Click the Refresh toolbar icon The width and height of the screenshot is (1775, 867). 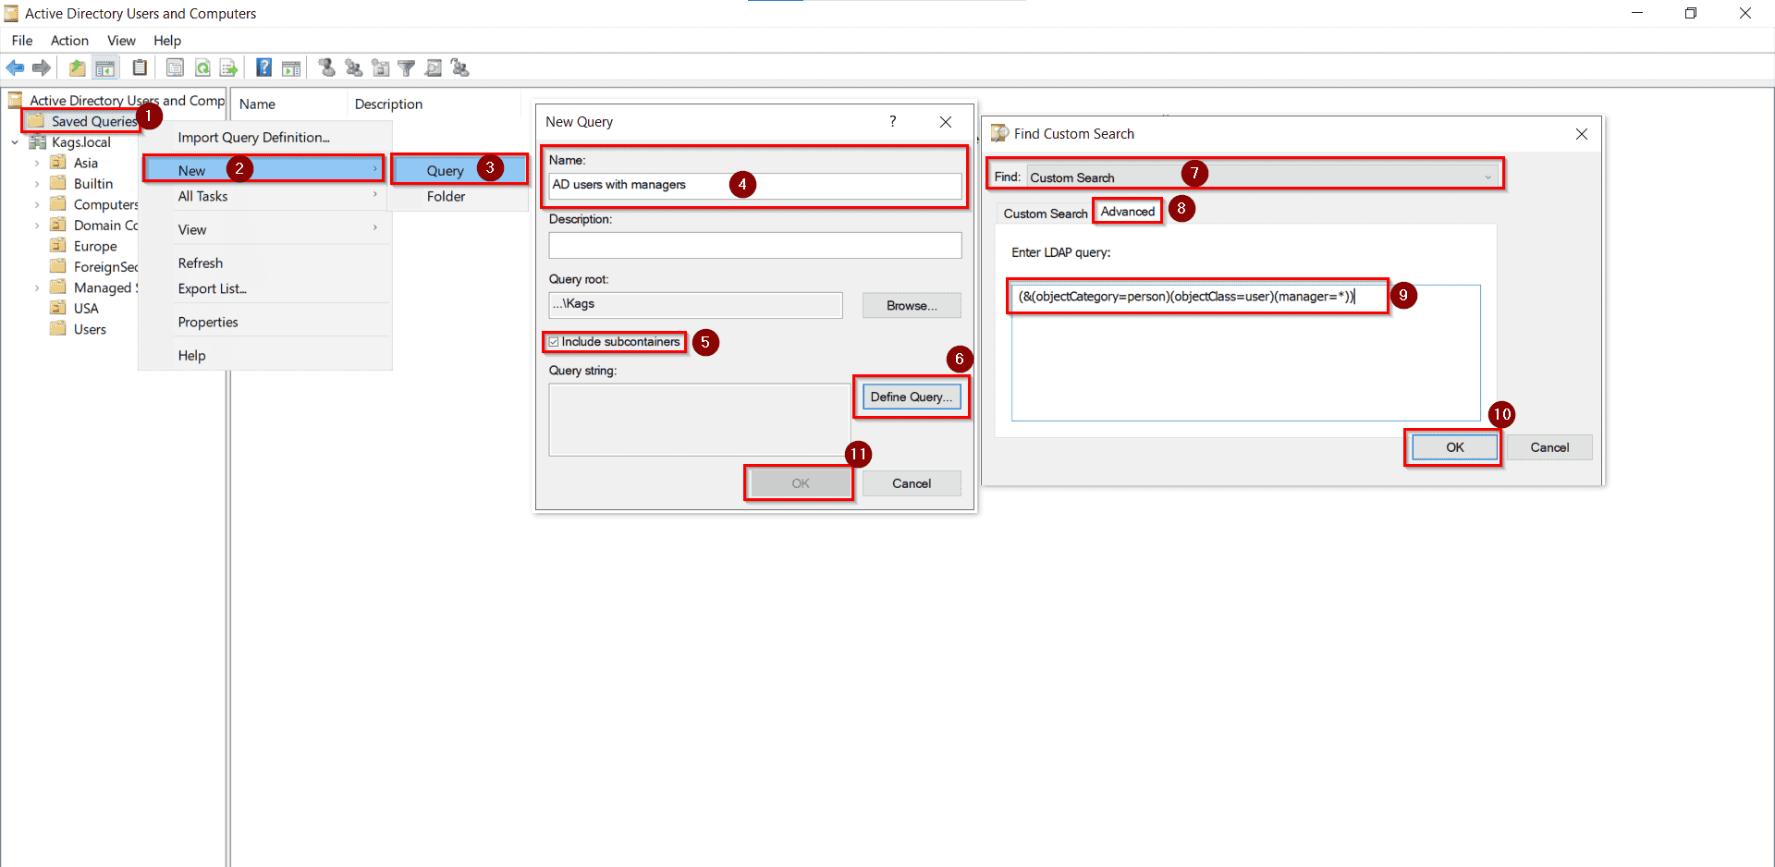coord(202,67)
